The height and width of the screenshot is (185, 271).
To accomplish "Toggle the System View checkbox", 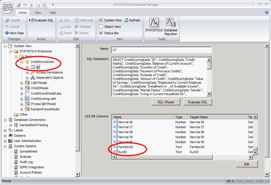I will point(101,20).
